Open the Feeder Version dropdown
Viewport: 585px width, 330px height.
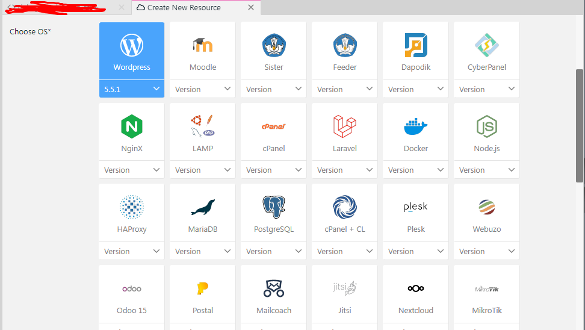[344, 89]
